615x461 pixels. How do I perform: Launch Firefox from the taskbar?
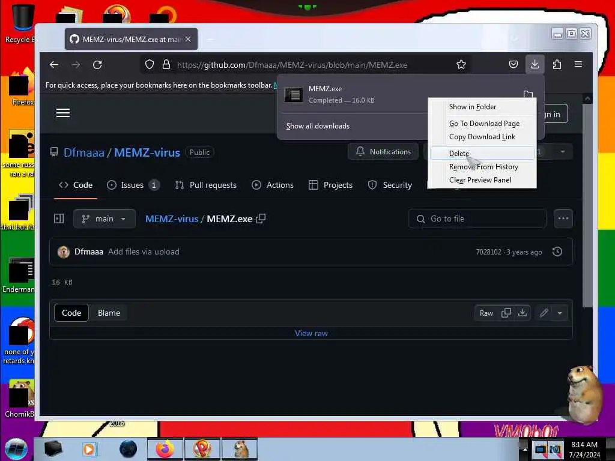coord(165,449)
